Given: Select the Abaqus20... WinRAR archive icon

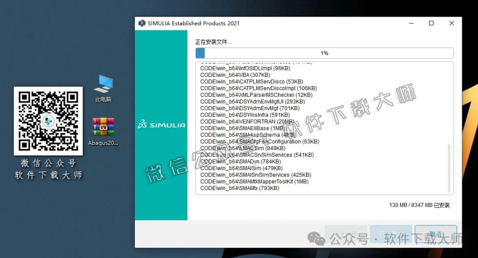Looking at the screenshot, I should [x=103, y=131].
